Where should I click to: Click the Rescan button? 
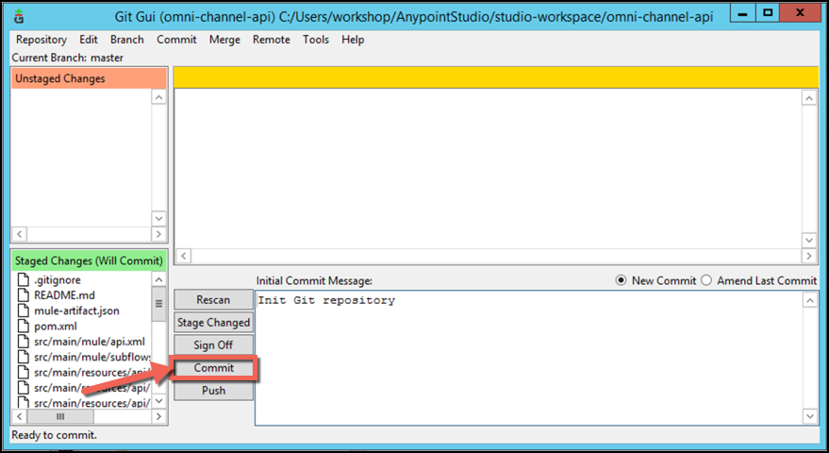click(212, 300)
